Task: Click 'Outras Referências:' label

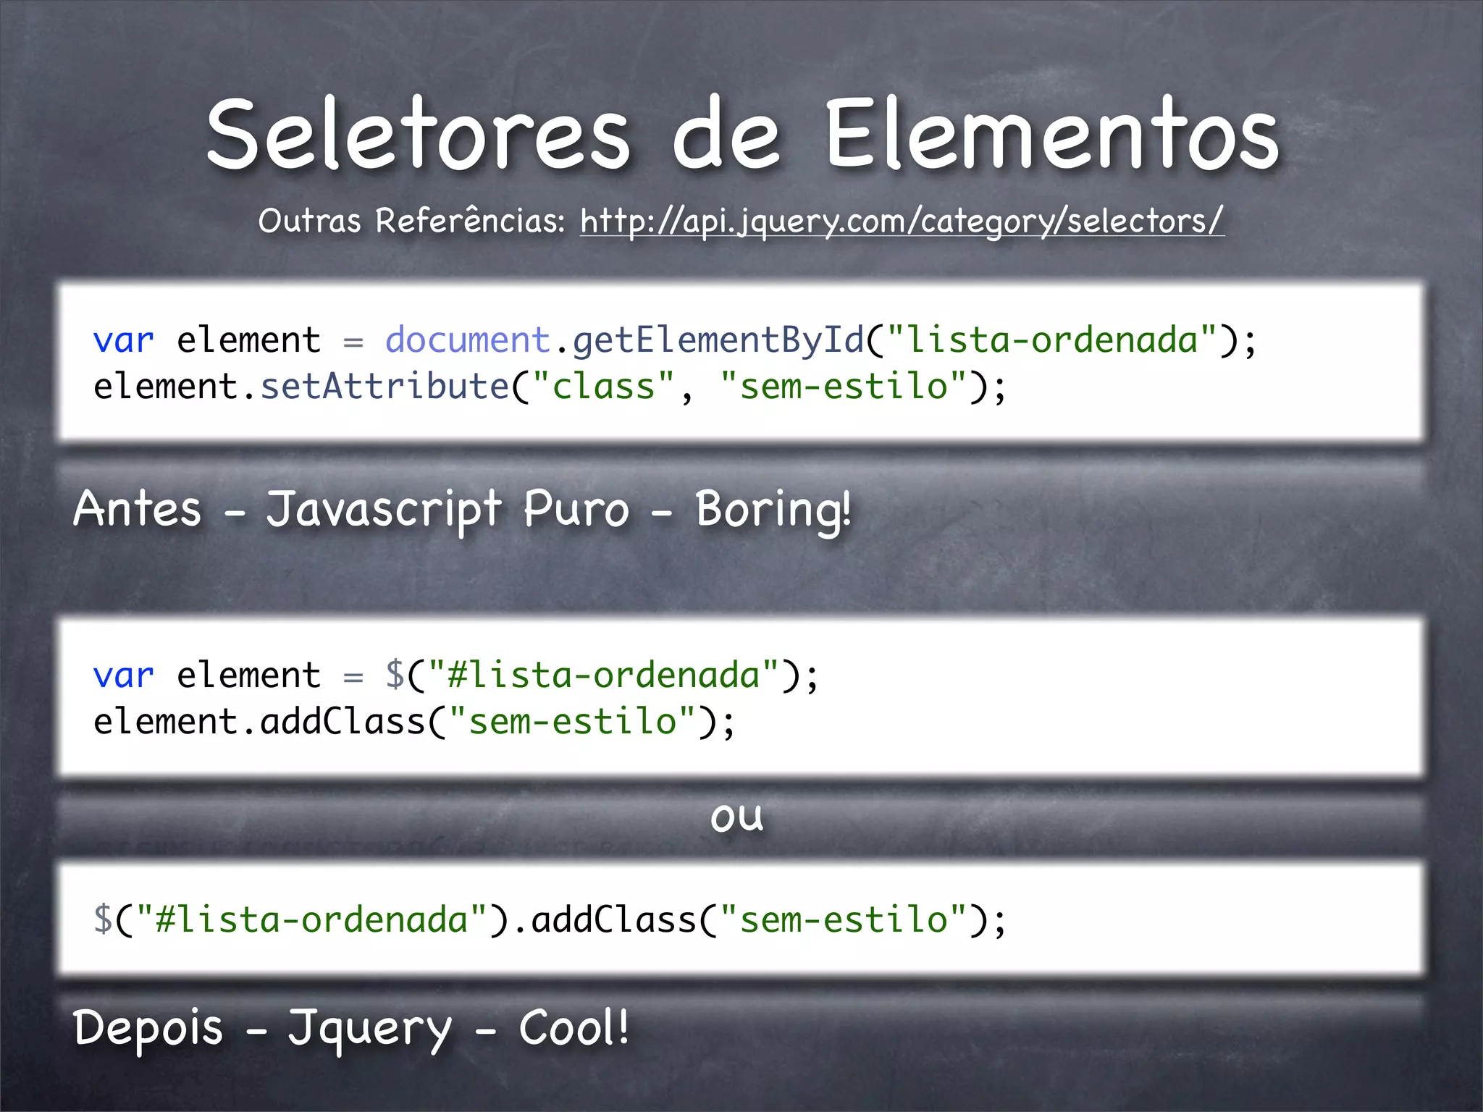Action: pyautogui.click(x=412, y=220)
